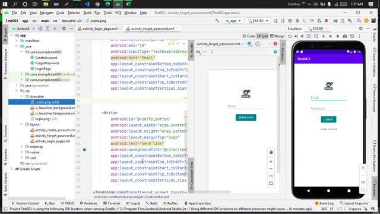Open the Layout Inspector

point(354,203)
